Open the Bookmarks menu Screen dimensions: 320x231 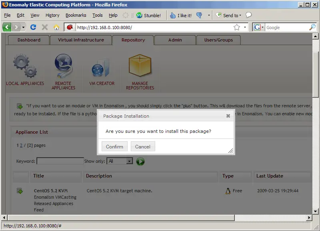click(x=76, y=15)
